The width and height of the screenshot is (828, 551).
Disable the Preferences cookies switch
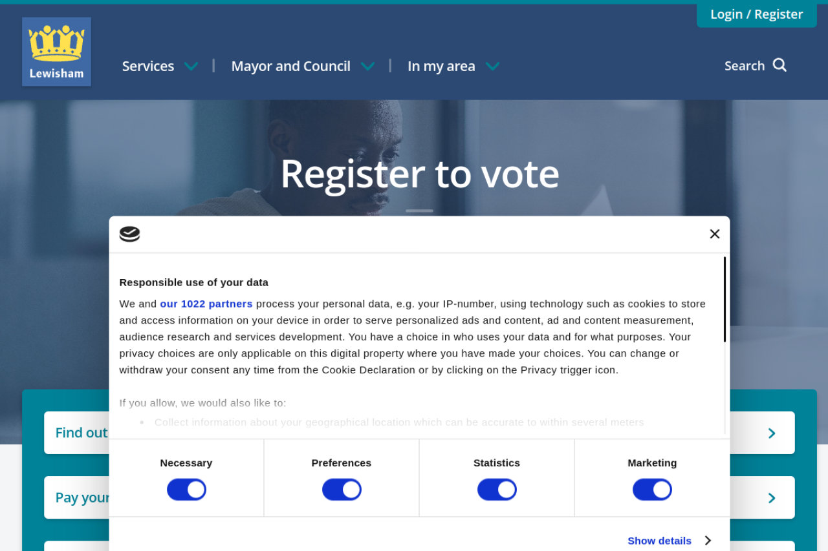(x=342, y=490)
